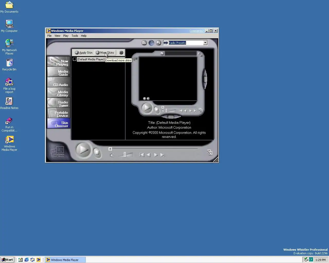Viewport: 329px width, 263px height.
Task: Click the Windows Media Player taskbar button
Action: (65, 260)
